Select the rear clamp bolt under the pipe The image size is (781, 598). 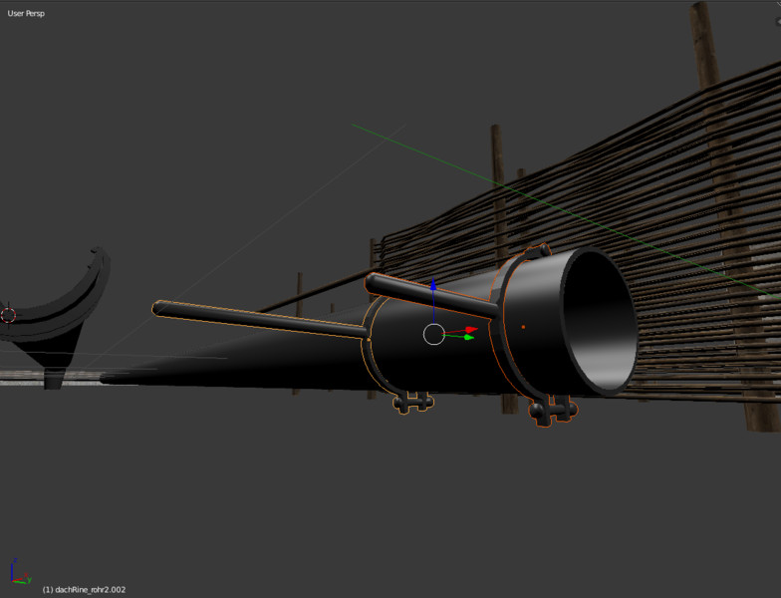tap(412, 401)
